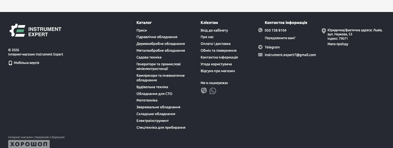Screen dimensions: 393x148
Task: Click the phone icon beside 050 738 8104
Action: [x=260, y=30]
